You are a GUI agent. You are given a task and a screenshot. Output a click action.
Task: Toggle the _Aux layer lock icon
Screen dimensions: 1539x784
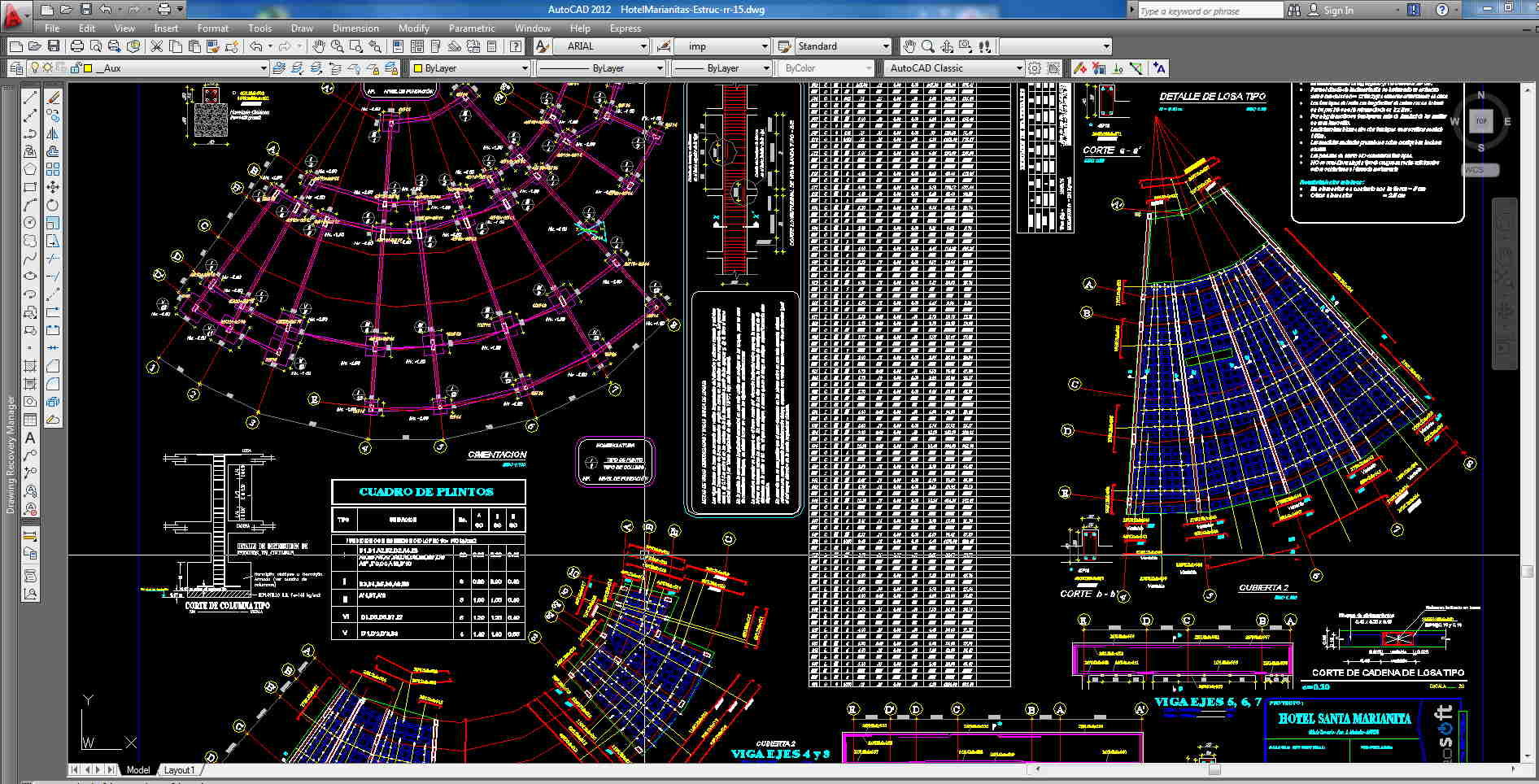pyautogui.click(x=76, y=68)
